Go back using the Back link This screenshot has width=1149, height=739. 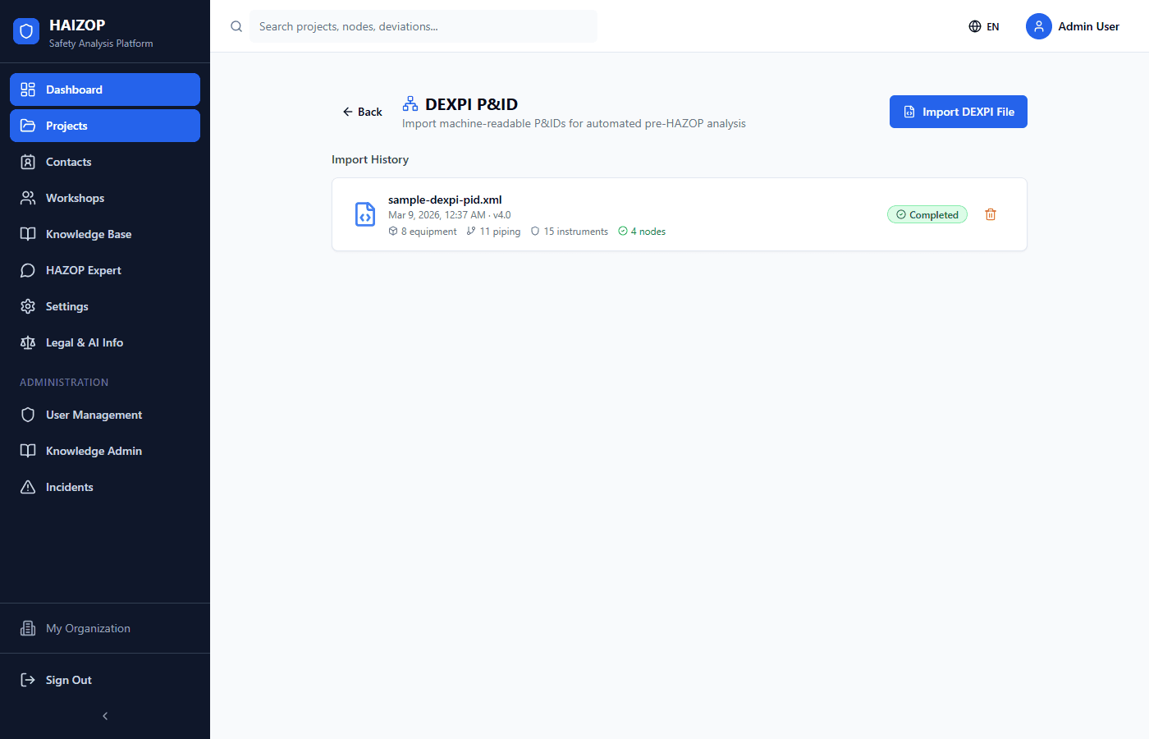click(363, 112)
